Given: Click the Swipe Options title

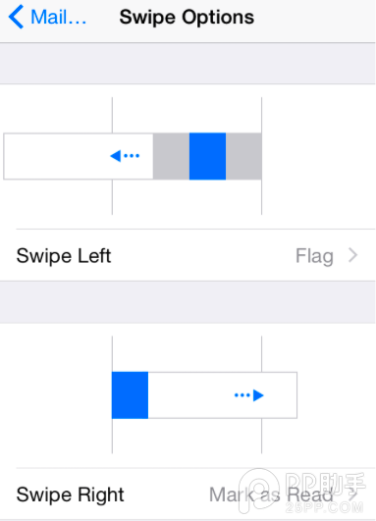Looking at the screenshot, I should coord(187,18).
